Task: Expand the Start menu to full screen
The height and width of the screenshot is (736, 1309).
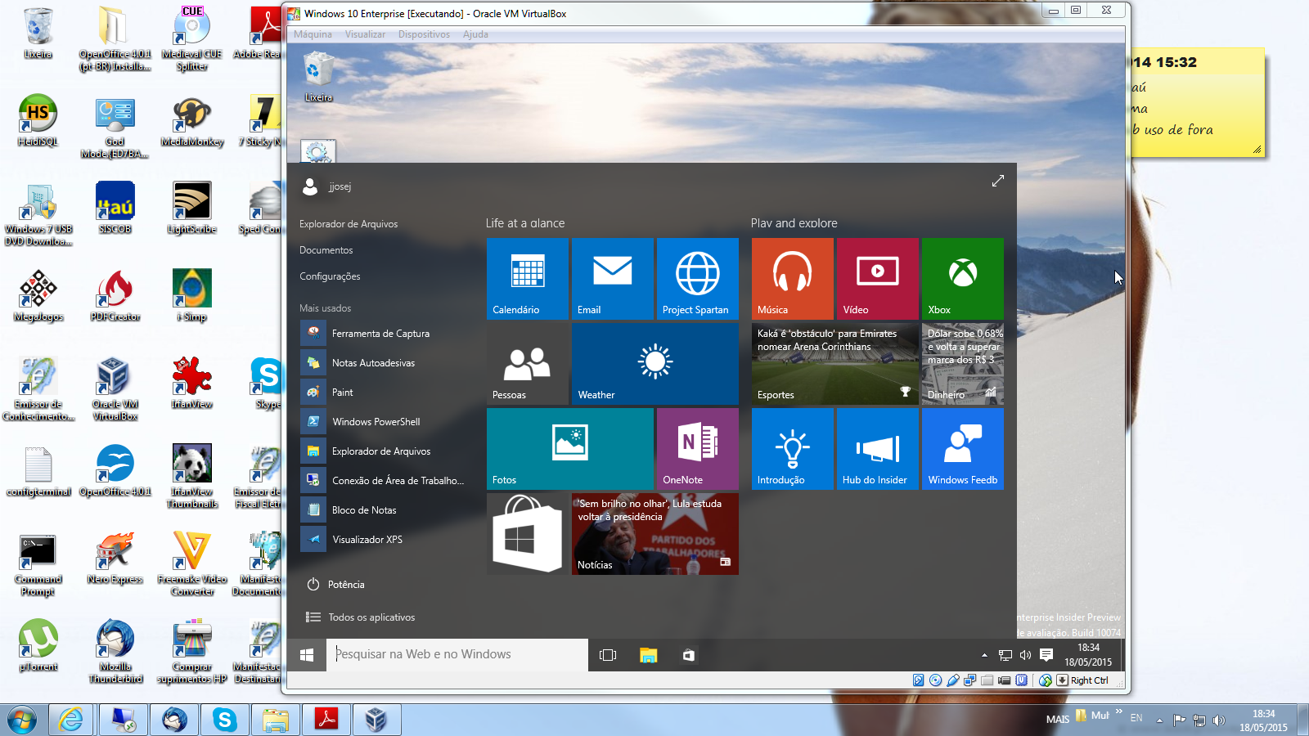Action: [997, 181]
